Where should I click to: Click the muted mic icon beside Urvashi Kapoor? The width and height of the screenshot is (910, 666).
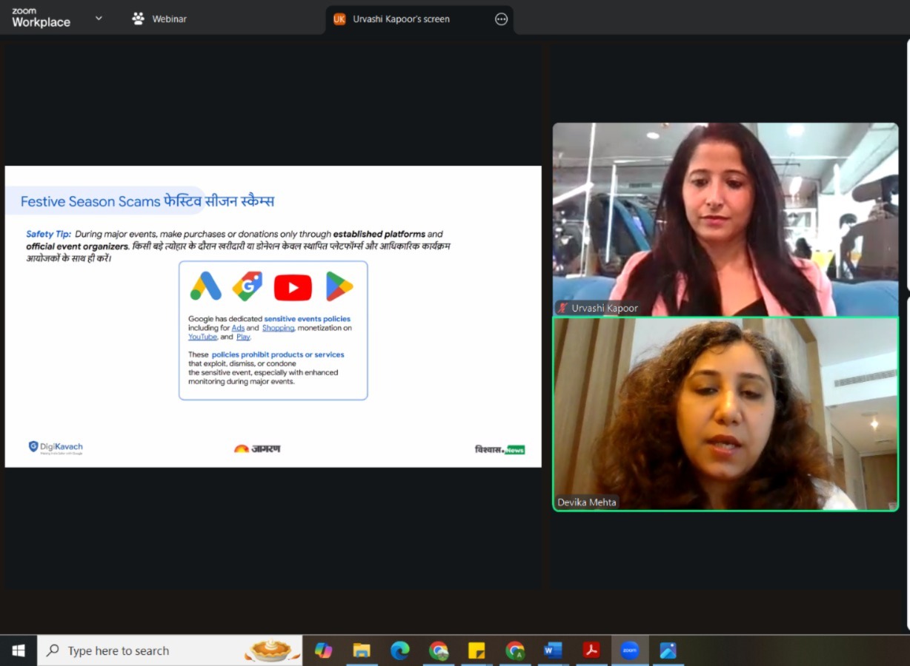[564, 308]
